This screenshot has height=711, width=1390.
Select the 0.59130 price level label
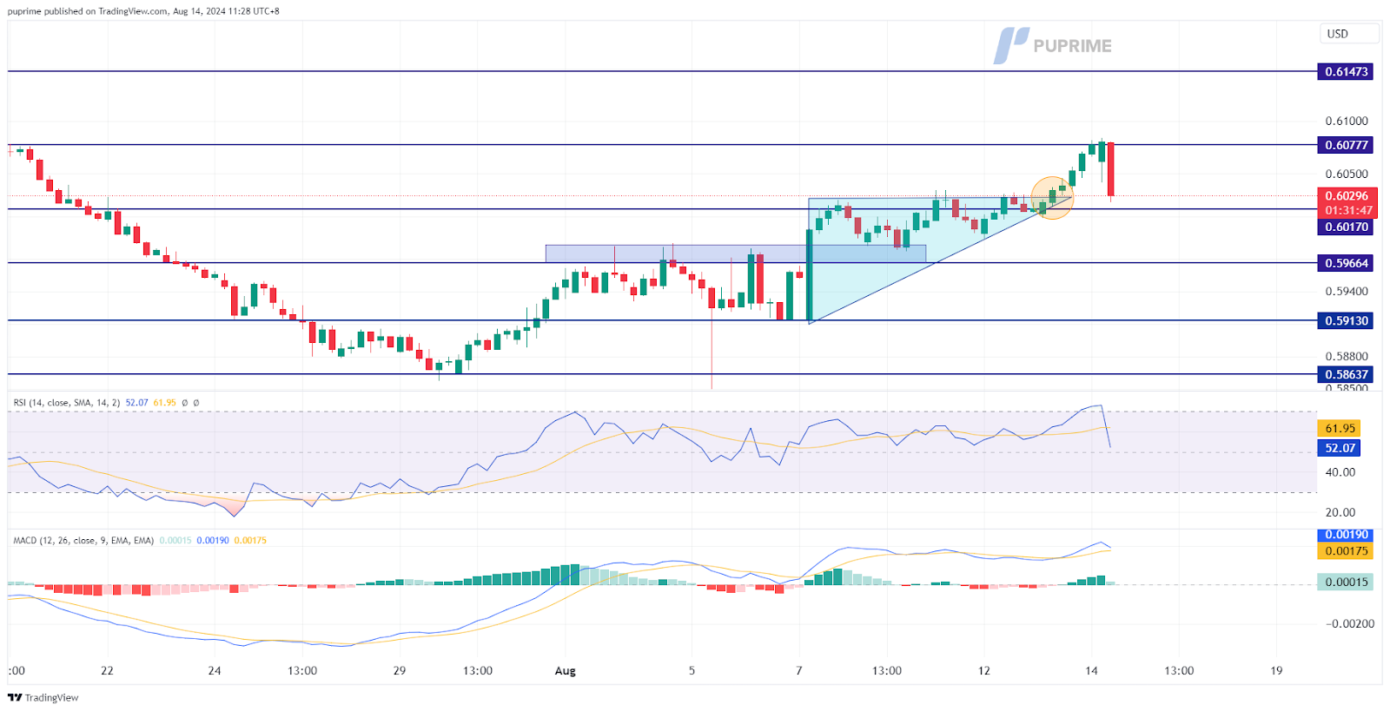[x=1346, y=321]
